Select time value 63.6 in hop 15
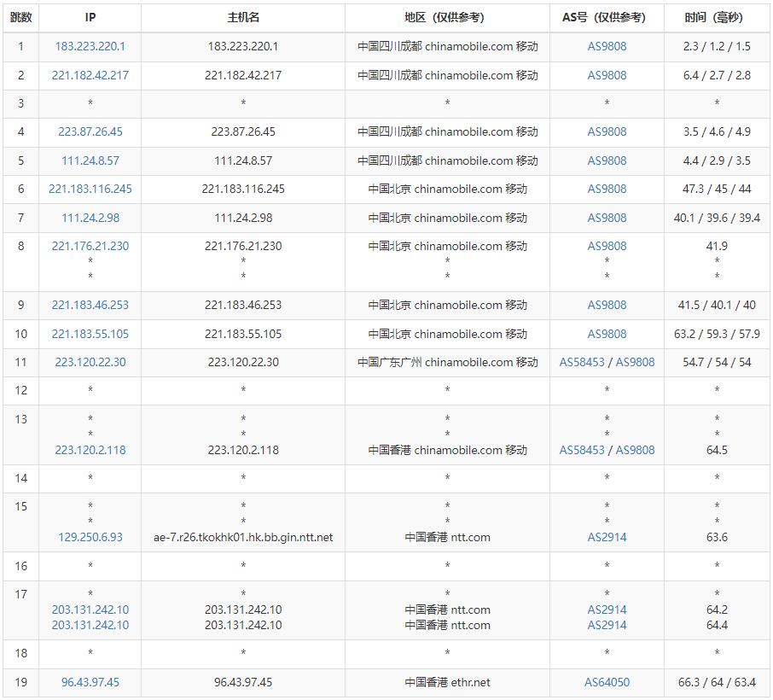This screenshot has height=700, width=773. (x=717, y=537)
